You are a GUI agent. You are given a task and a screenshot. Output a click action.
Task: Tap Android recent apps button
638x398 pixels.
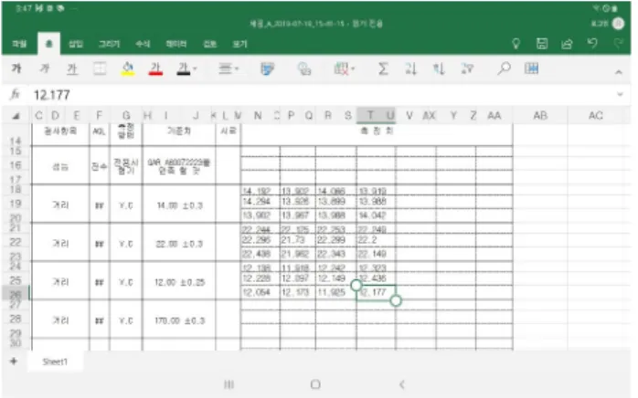coord(229,384)
